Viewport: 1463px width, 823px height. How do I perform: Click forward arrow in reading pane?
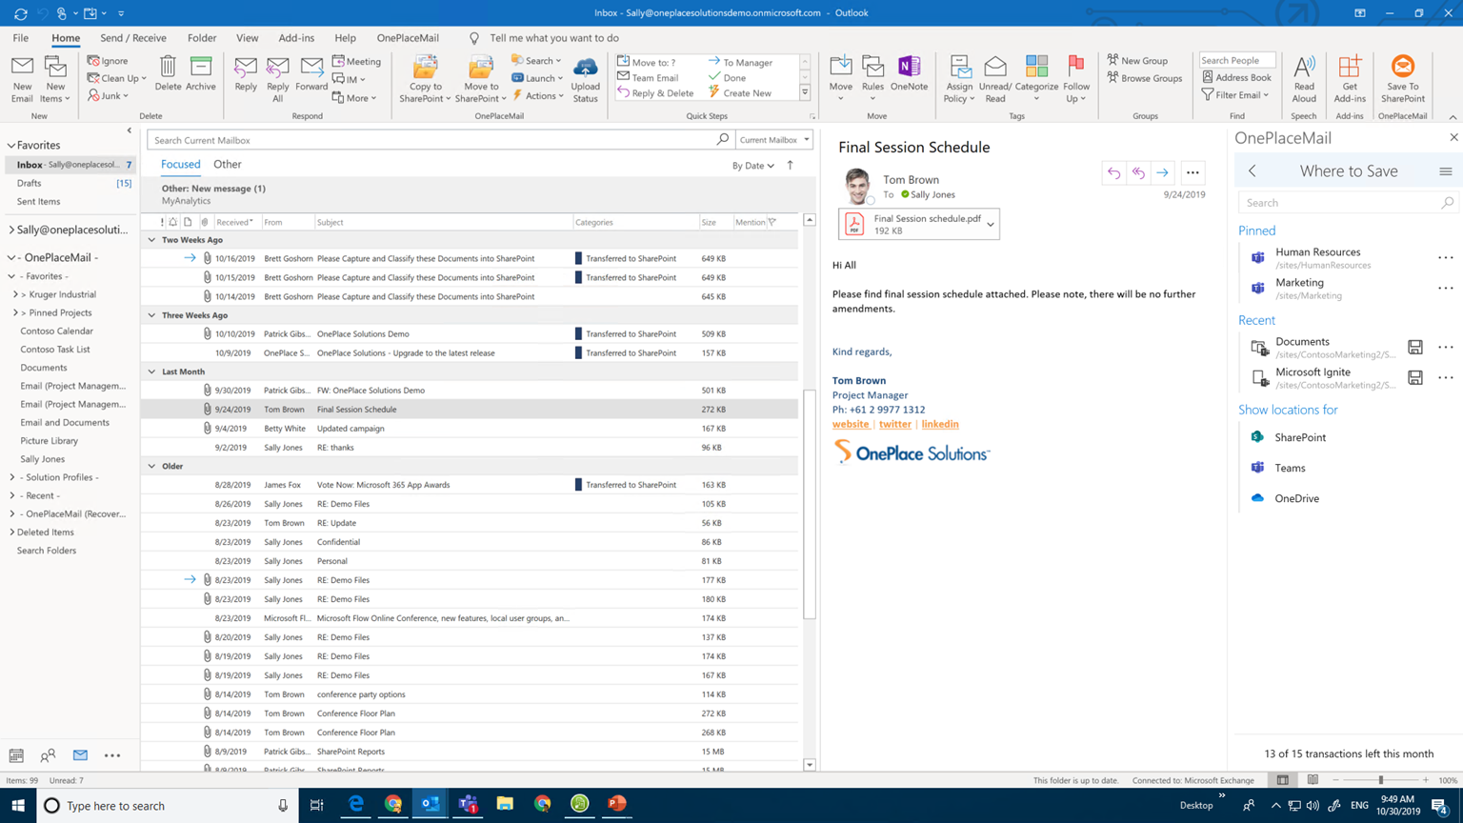[x=1162, y=172]
